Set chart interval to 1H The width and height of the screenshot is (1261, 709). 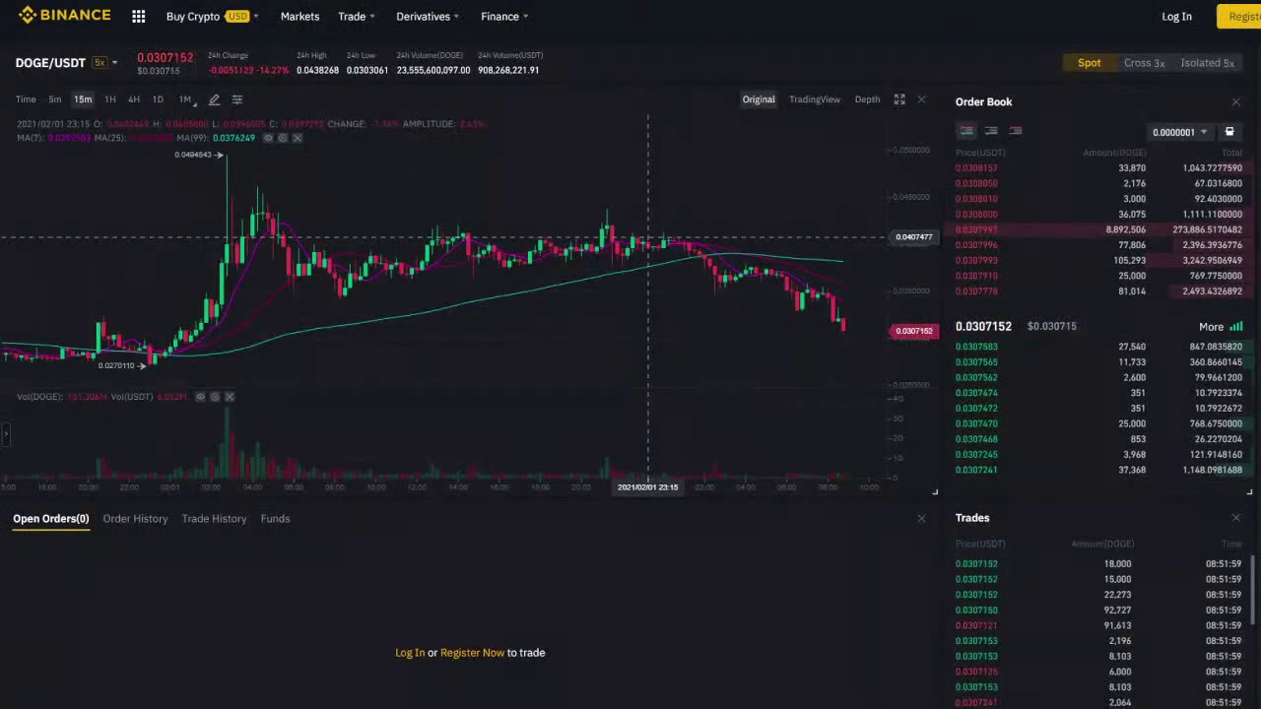tap(109, 99)
